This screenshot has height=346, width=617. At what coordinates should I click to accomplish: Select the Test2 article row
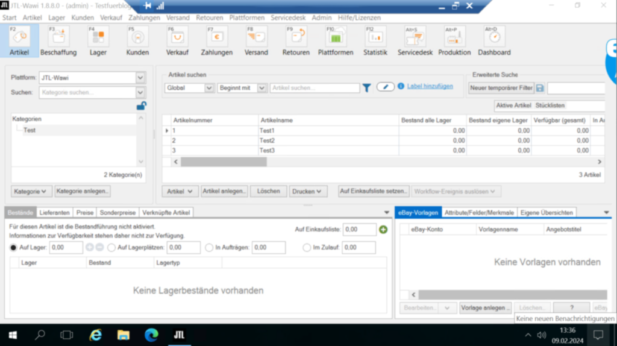pyautogui.click(x=383, y=140)
